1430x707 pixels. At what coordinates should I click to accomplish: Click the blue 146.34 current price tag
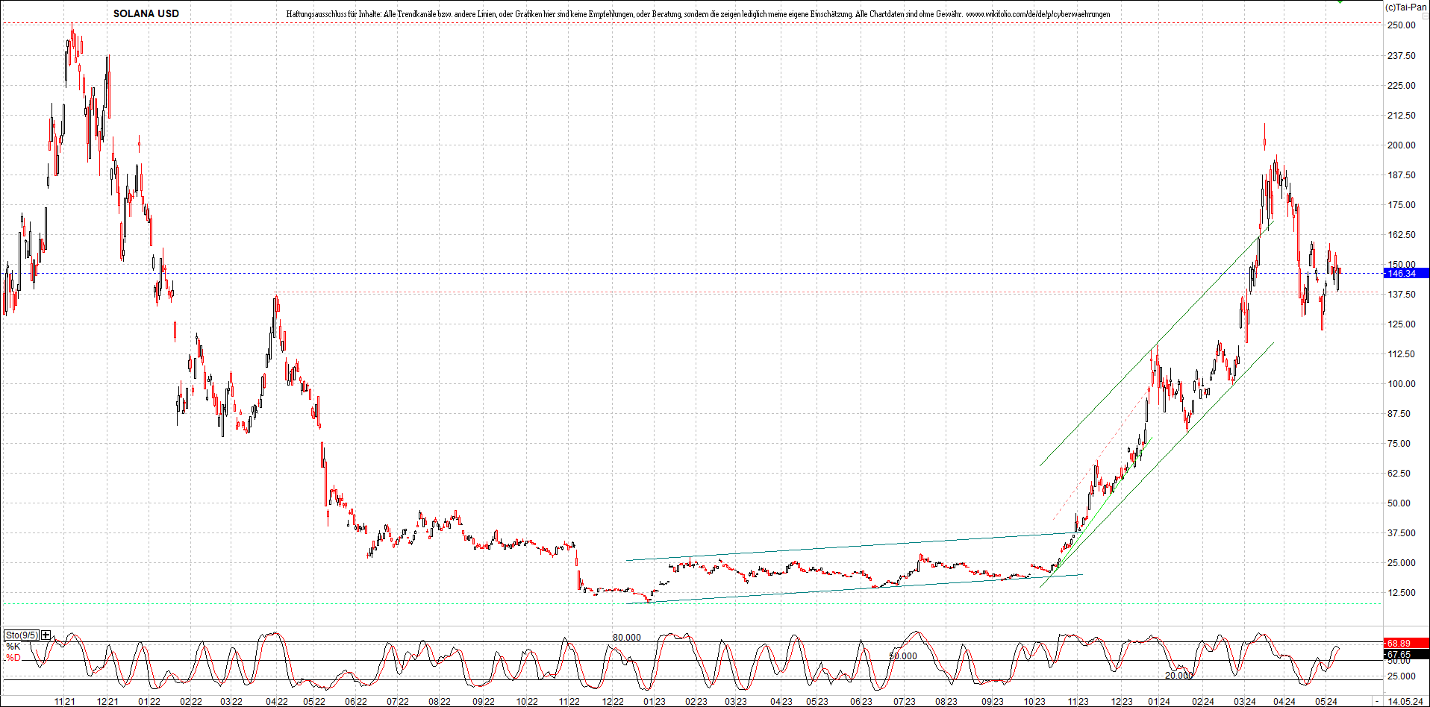pos(1406,274)
